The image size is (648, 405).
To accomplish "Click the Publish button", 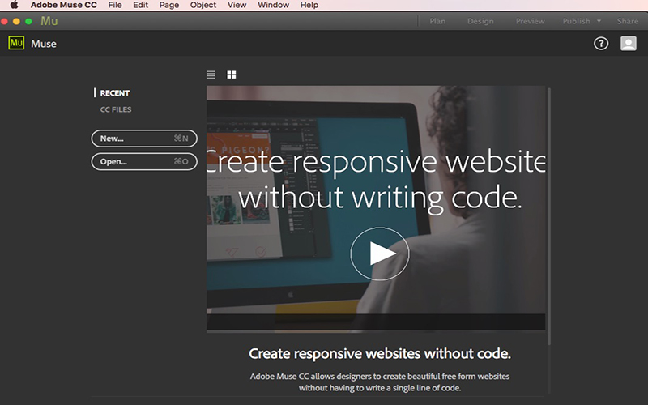I will click(576, 21).
